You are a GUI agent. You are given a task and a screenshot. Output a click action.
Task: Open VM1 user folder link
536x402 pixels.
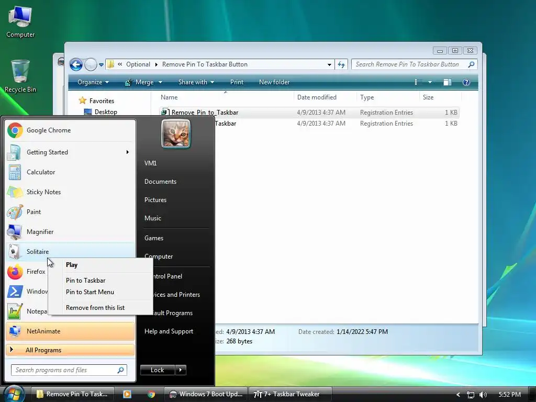tap(150, 163)
